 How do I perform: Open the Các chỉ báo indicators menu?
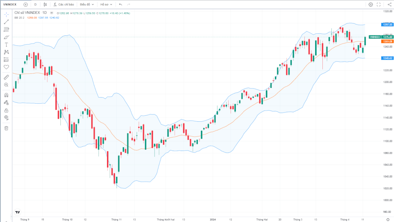[x=64, y=5]
